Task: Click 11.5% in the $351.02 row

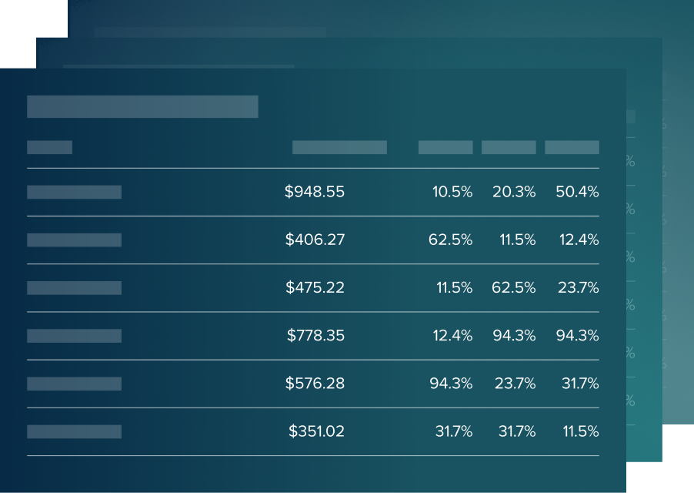Action: (x=580, y=431)
